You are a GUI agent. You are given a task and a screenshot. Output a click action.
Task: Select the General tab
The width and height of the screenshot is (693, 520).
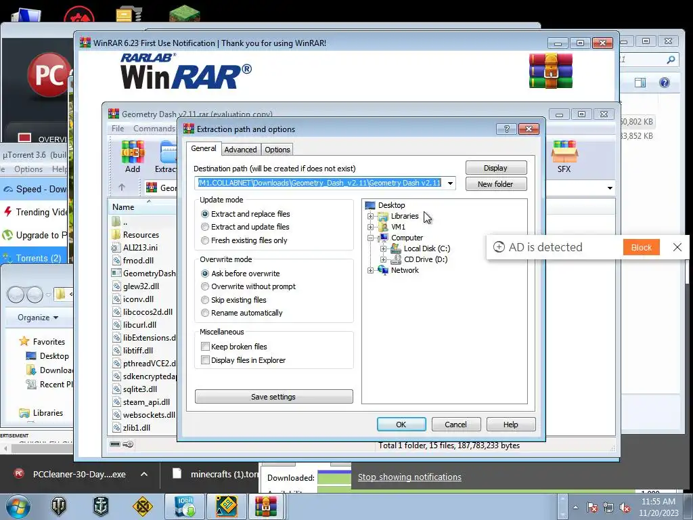203,148
